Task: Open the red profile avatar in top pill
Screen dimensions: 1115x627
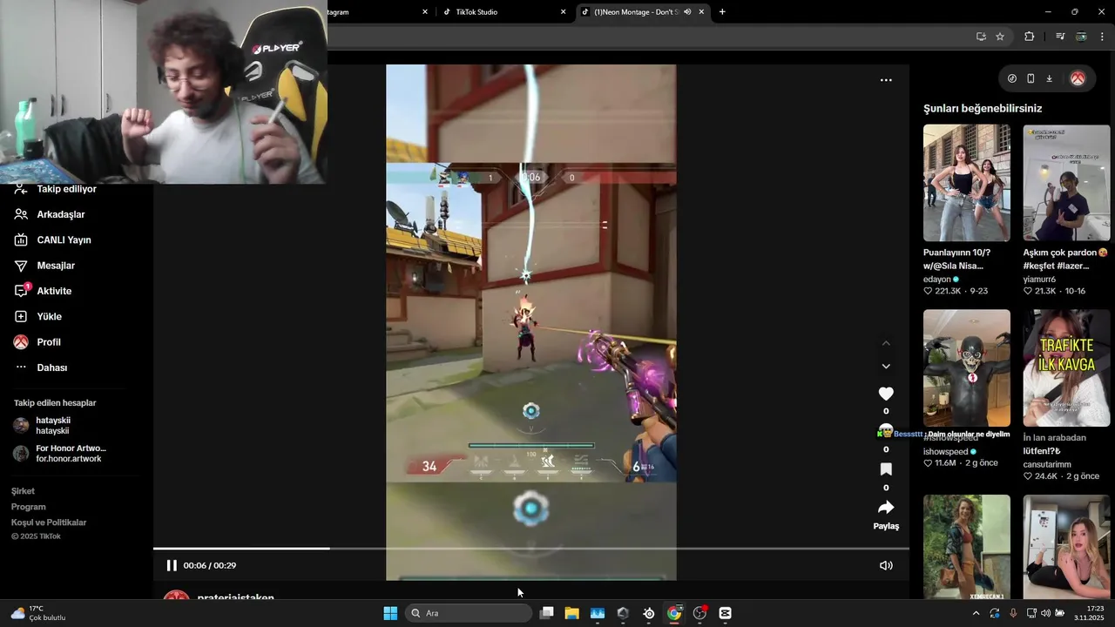Action: coord(1078,78)
